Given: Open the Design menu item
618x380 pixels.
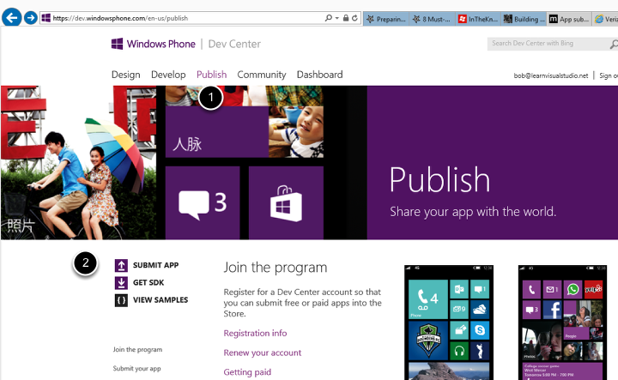Looking at the screenshot, I should (x=125, y=75).
